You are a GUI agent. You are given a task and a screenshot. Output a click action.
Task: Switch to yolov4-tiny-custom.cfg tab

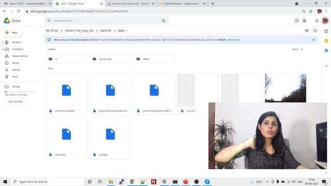130,4
